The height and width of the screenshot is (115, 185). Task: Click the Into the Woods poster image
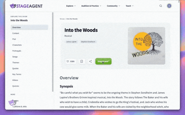point(147,46)
